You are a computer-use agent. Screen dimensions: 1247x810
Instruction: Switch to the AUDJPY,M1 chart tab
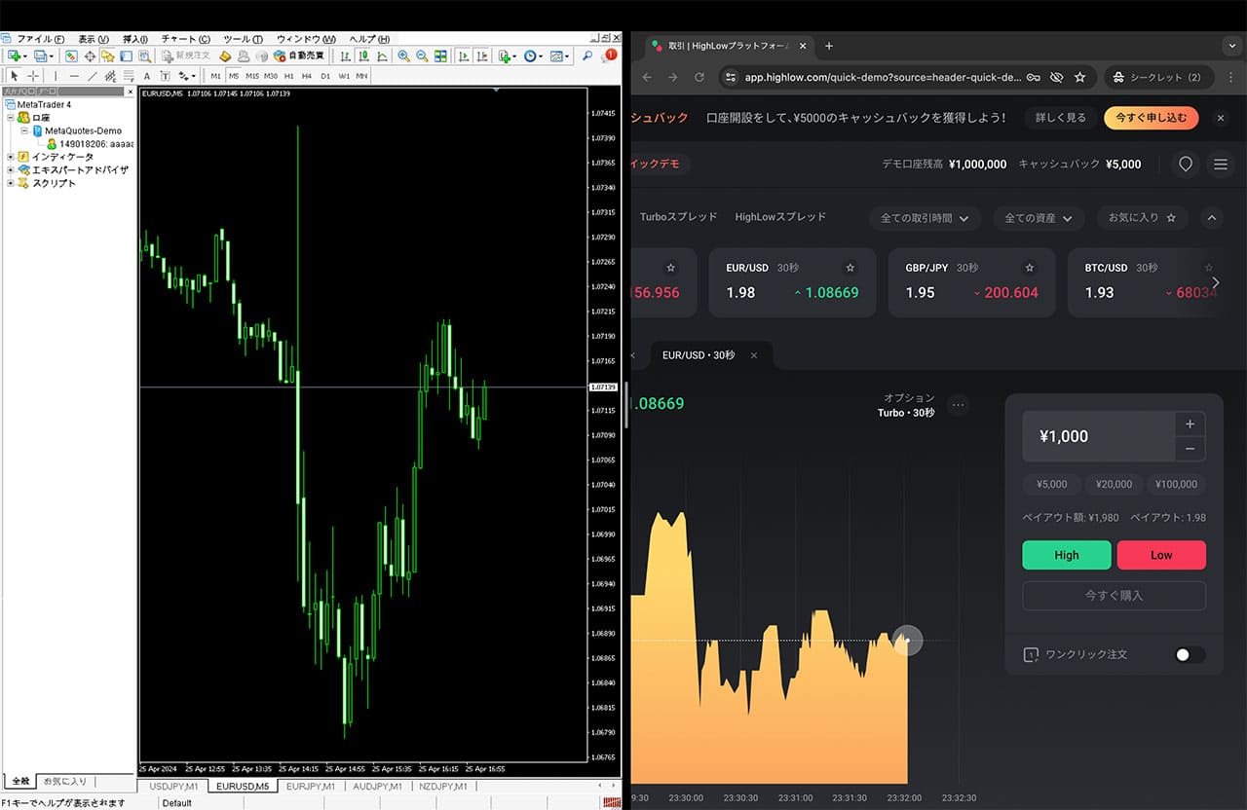coord(376,786)
